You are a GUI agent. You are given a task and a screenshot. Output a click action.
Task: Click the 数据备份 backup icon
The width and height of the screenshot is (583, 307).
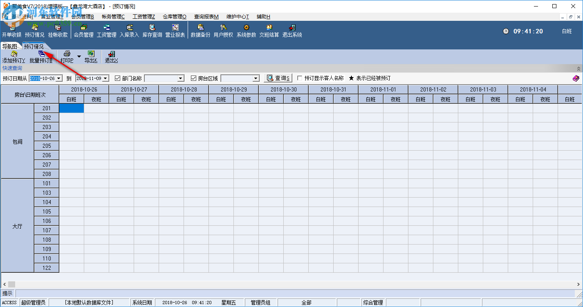tap(200, 31)
